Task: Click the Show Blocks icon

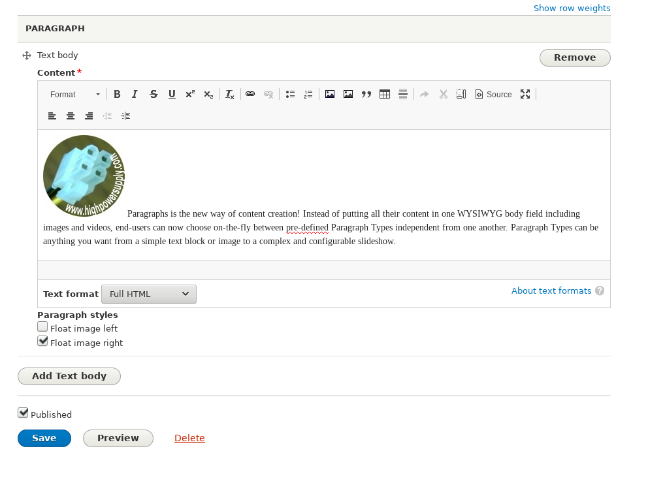Action: 461,94
